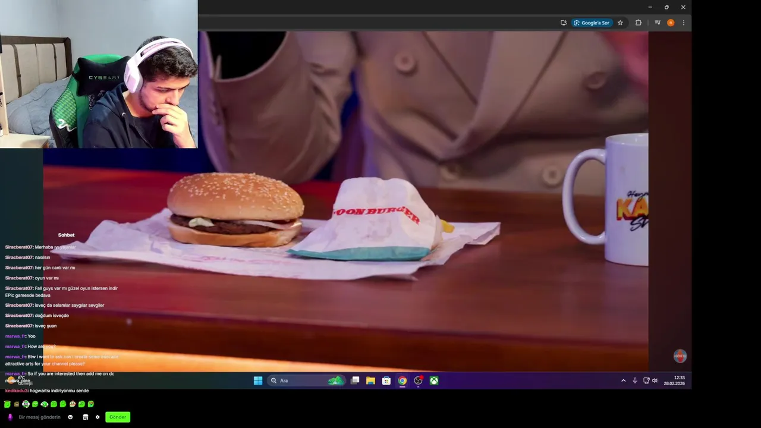Show hidden system tray icons

[x=623, y=380]
